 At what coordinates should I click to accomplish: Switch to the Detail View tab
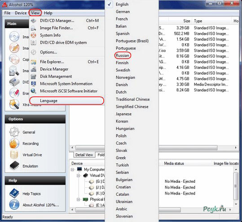(x=84, y=155)
